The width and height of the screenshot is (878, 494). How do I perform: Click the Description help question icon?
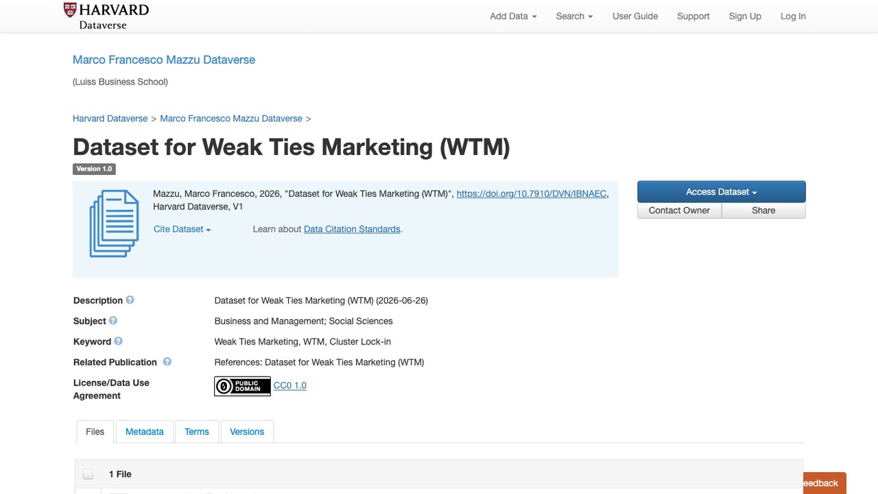130,300
